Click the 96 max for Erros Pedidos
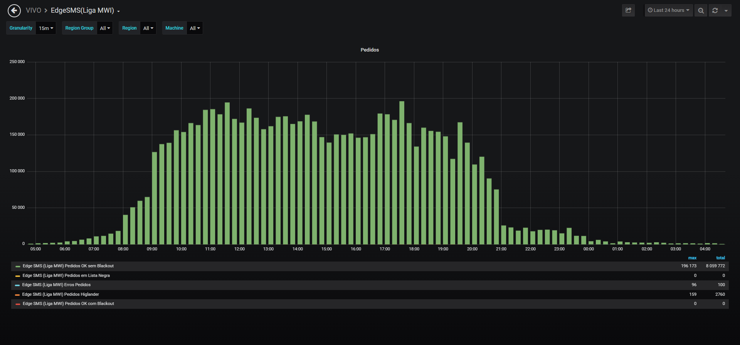 (x=694, y=285)
